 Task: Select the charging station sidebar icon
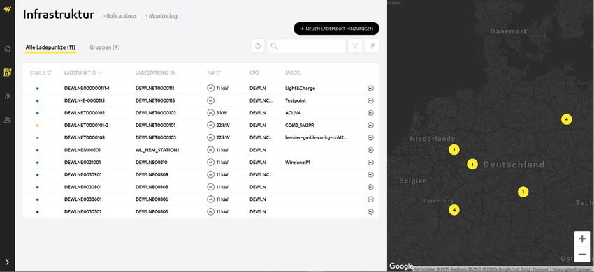point(7,73)
